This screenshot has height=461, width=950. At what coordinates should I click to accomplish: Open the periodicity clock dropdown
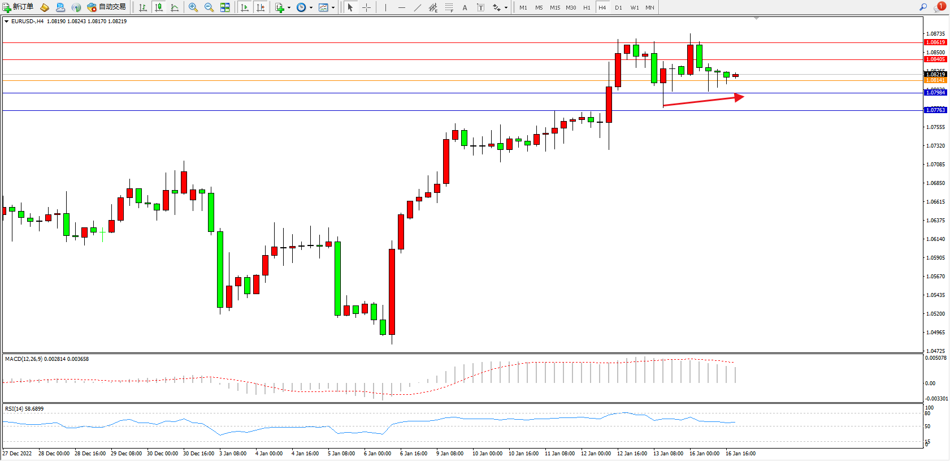tap(304, 7)
